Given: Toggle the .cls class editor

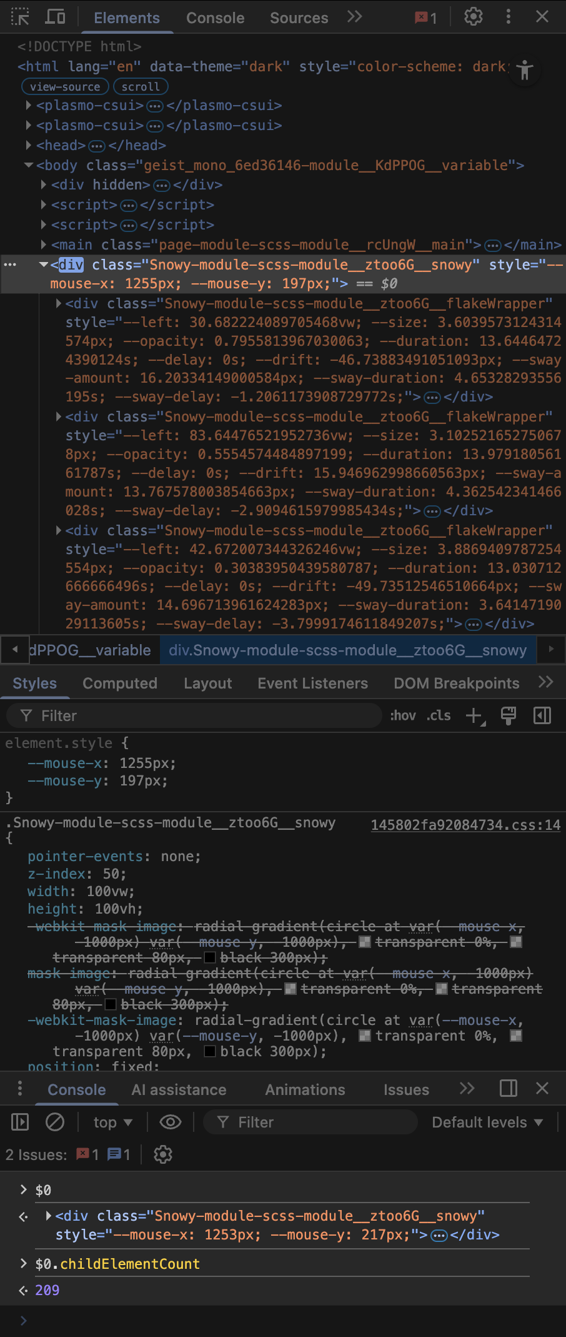Looking at the screenshot, I should (439, 716).
